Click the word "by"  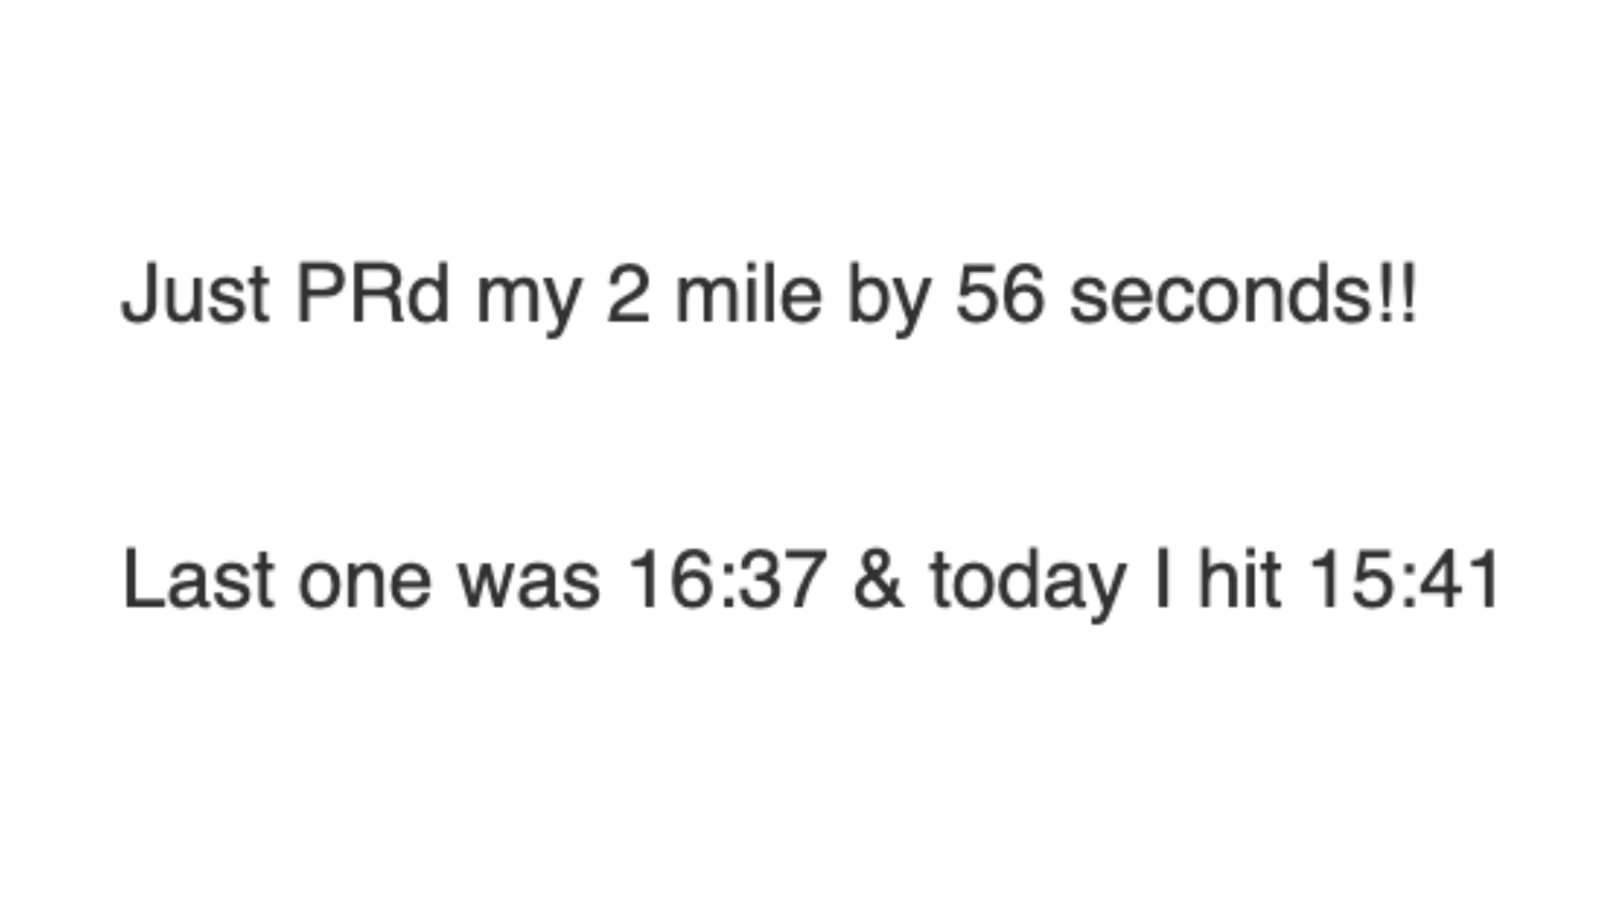coord(890,301)
